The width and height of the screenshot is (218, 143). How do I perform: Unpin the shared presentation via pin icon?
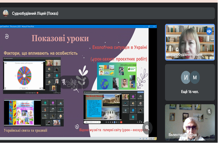[x=64, y=82]
